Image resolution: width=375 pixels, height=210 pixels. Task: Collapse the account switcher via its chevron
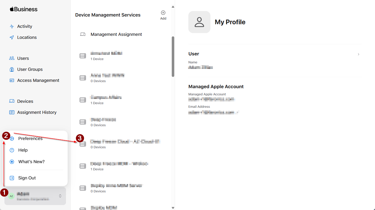(x=60, y=196)
